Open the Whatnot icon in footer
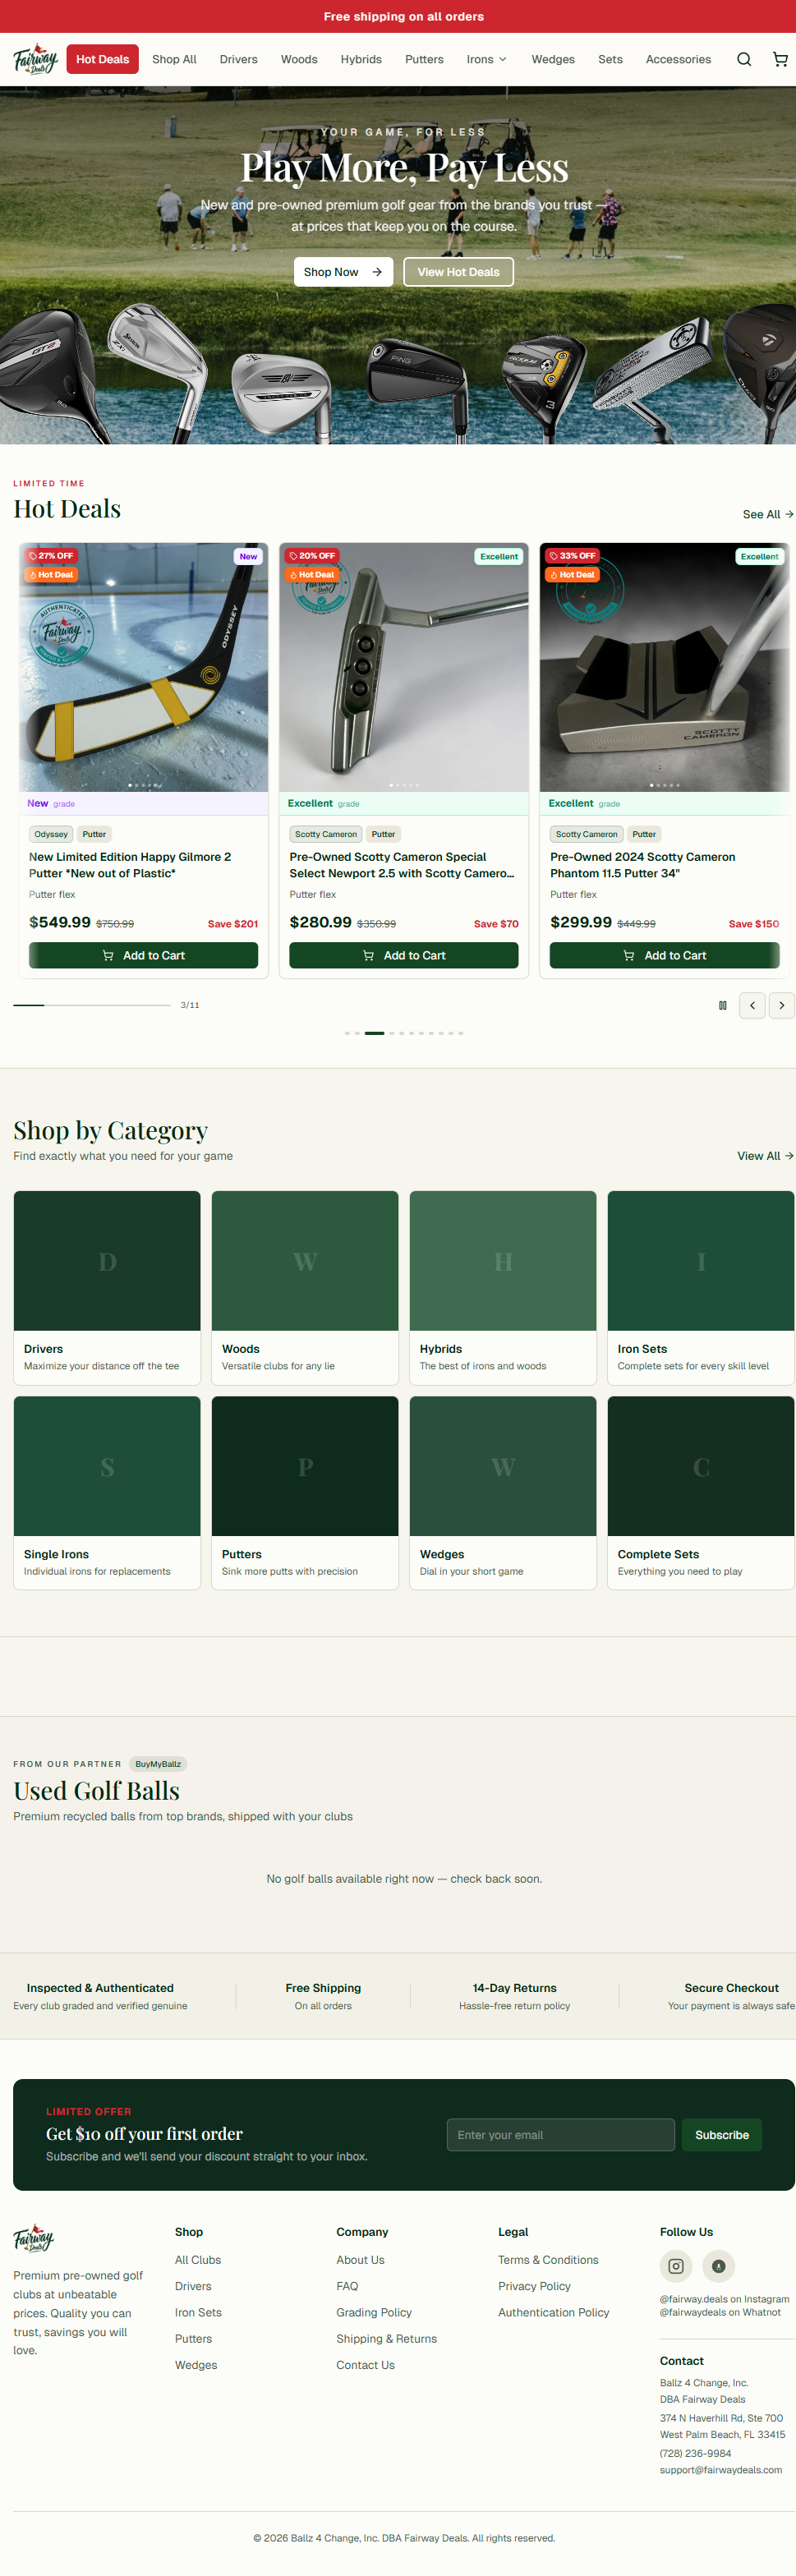The width and height of the screenshot is (796, 2576). pos(719,2266)
